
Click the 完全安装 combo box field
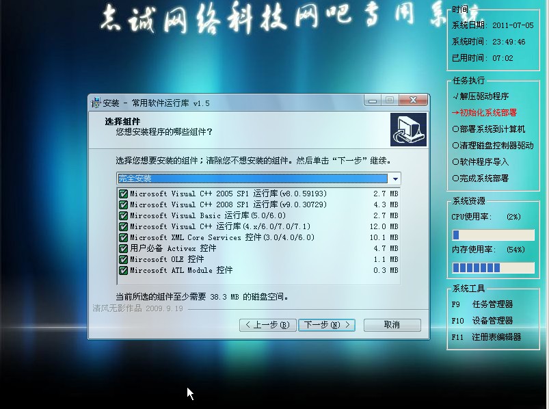[x=258, y=179]
